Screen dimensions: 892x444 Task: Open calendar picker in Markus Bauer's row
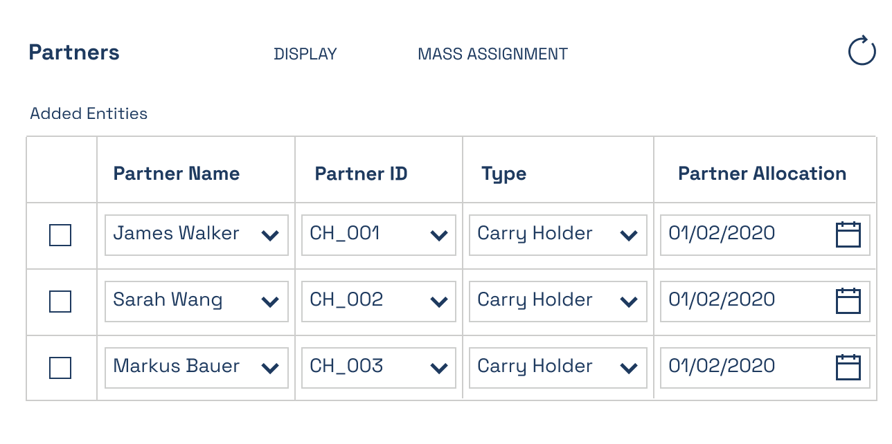[848, 367]
